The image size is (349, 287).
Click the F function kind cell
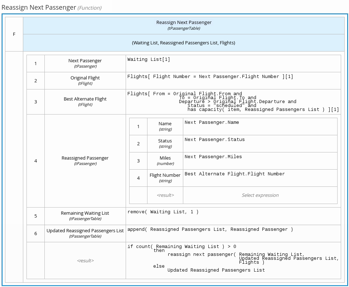[x=14, y=34]
